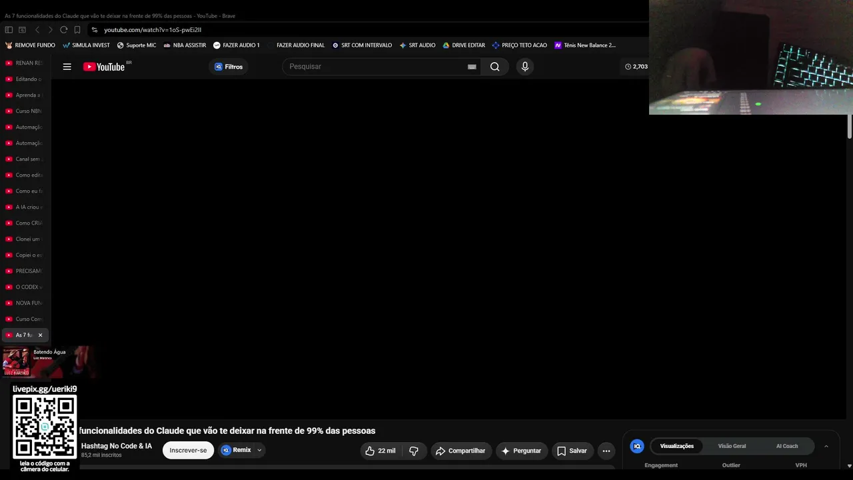Open the Hashtag No Code & IA channel
Image resolution: width=853 pixels, height=480 pixels.
[x=117, y=446]
